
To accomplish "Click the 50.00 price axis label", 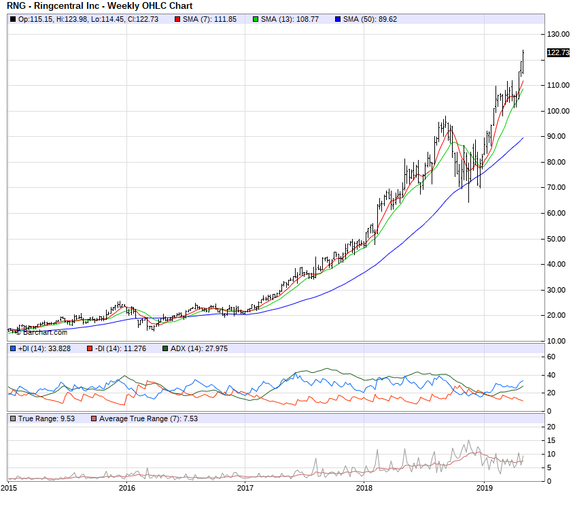I will [x=556, y=239].
